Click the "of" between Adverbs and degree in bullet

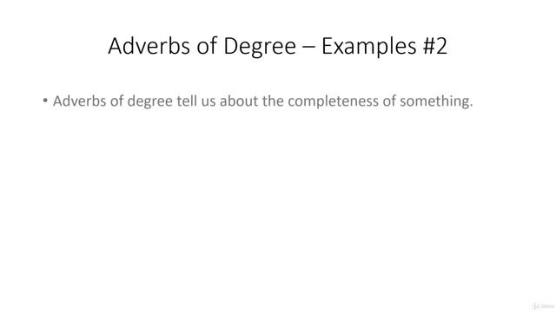tap(116, 101)
